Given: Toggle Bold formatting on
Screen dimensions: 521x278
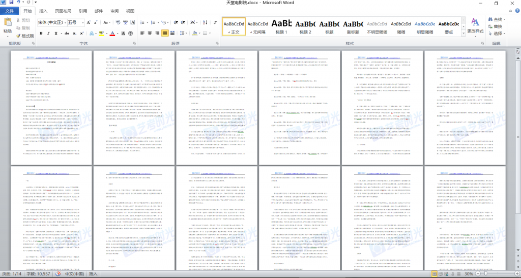Looking at the screenshot, I should (x=41, y=34).
